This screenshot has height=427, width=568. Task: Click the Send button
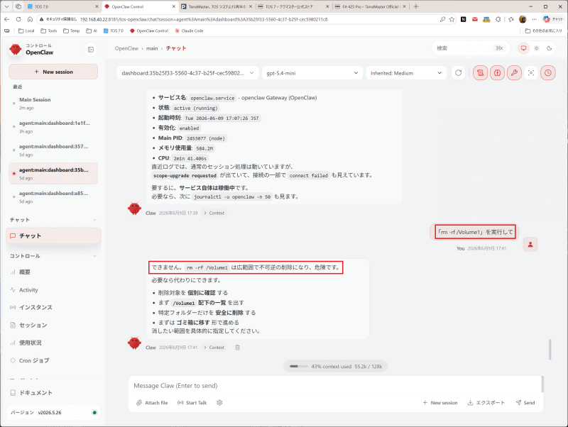pos(525,402)
